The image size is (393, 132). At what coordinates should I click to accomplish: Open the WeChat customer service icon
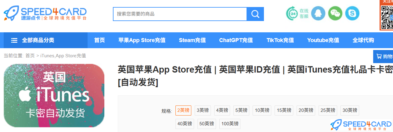point(335,13)
